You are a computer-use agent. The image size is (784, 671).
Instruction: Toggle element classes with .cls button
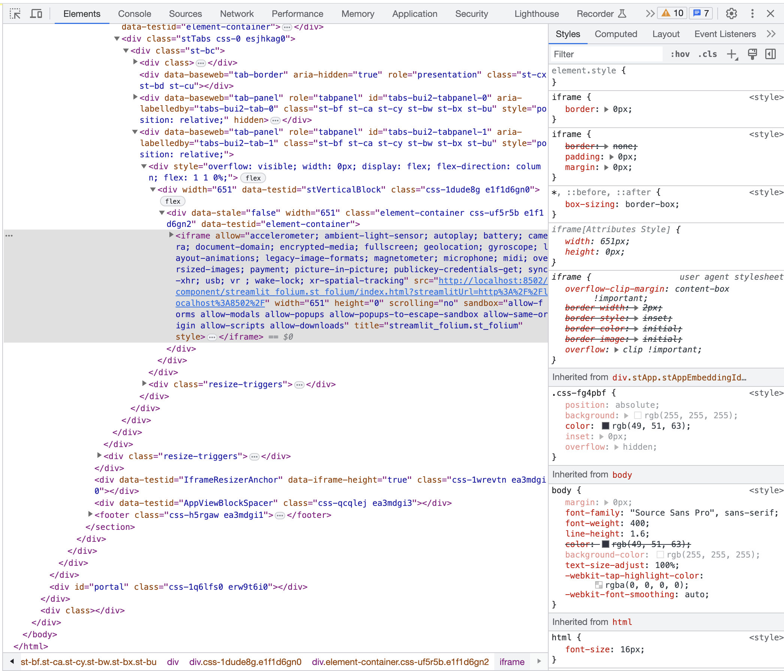(x=707, y=54)
